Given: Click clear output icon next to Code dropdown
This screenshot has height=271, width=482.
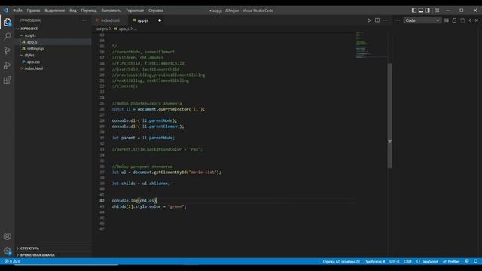Looking at the screenshot, I should tap(447, 20).
